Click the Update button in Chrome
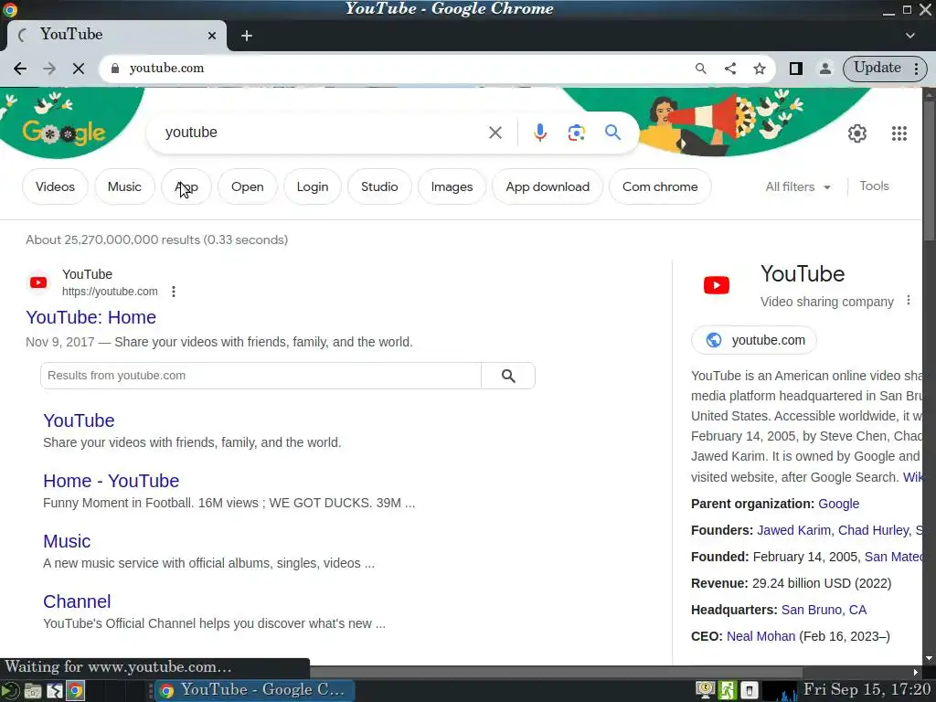936x702 pixels. coord(877,68)
